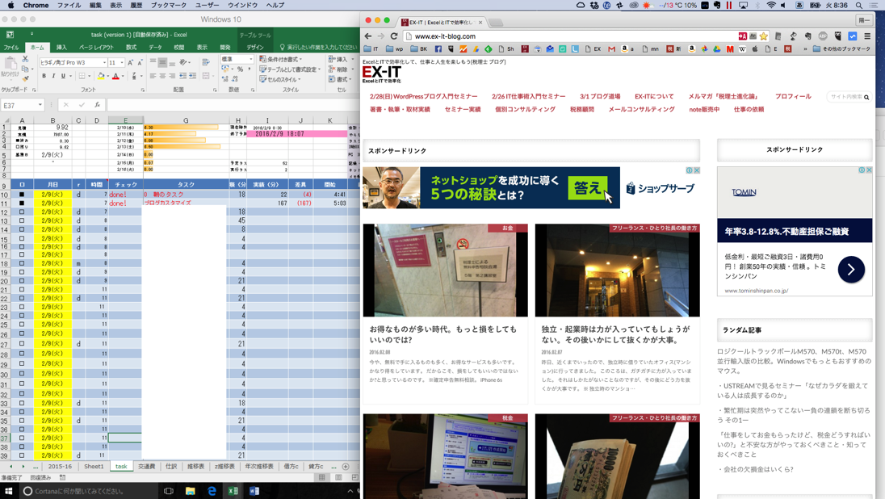Viewport: 885px width, 499px height.
Task: Click the Cut scissors icon in Excel
Action: (x=25, y=59)
